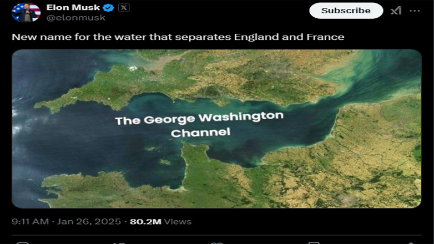The width and height of the screenshot is (434, 244).
Task: Click the repost icon in action bar
Action: 119,242
